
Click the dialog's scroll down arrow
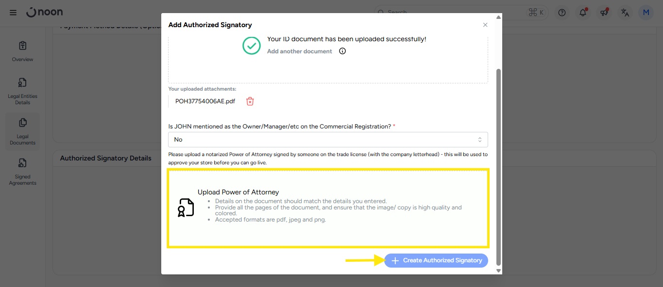click(x=498, y=271)
